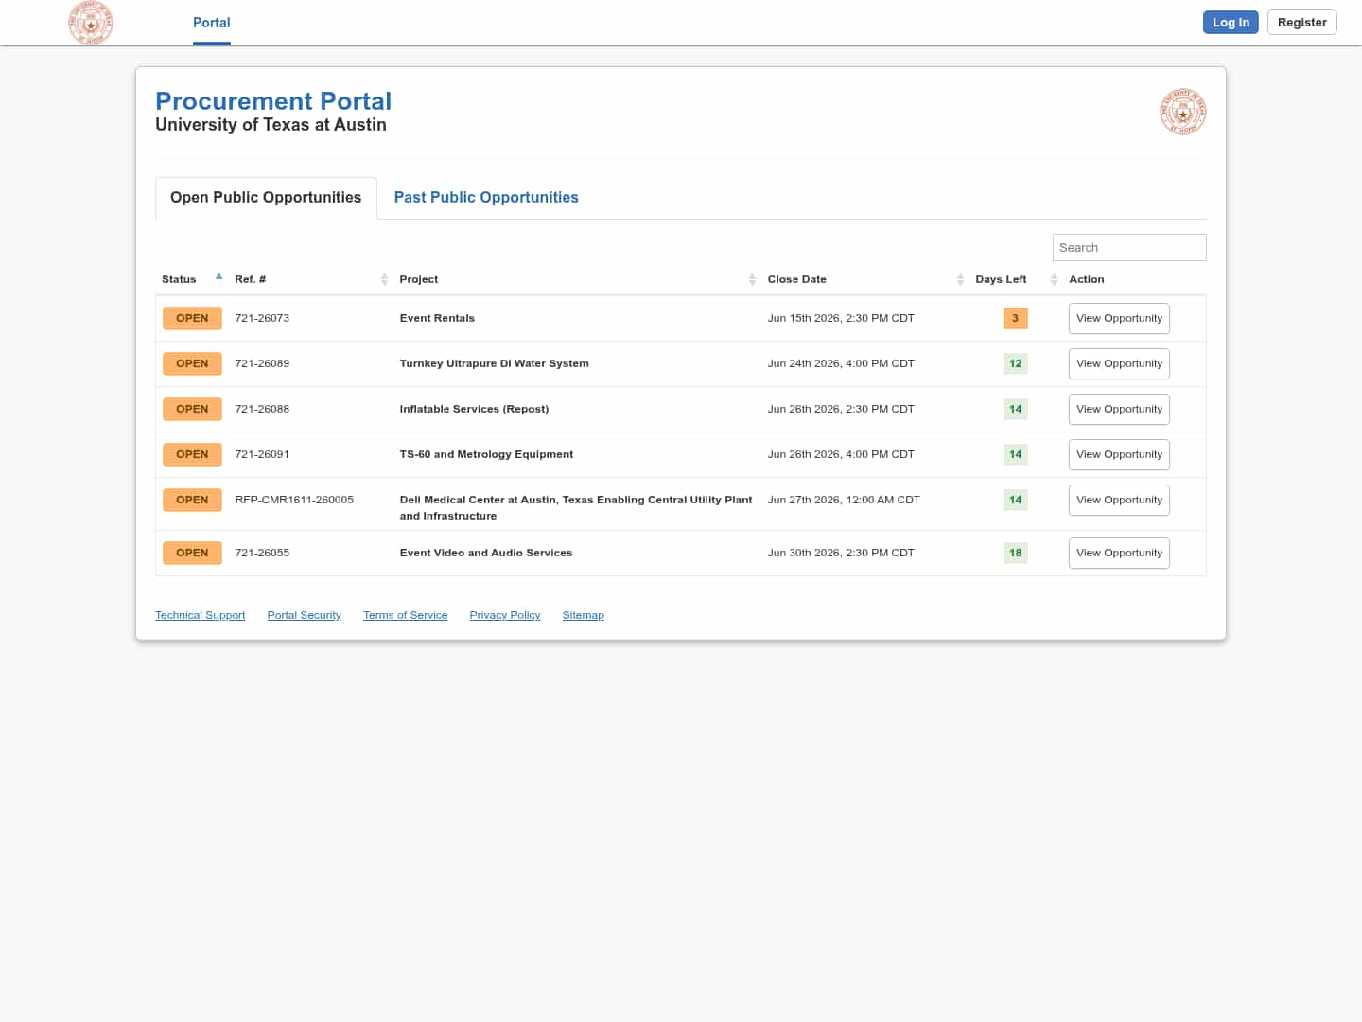Click the Procurement Portal heading

tap(273, 101)
